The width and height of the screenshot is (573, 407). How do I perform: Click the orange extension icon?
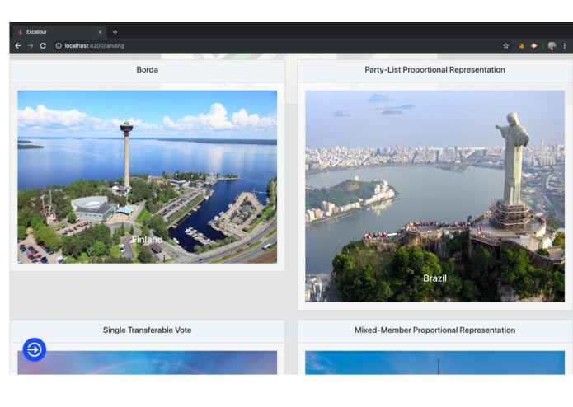[x=522, y=45]
